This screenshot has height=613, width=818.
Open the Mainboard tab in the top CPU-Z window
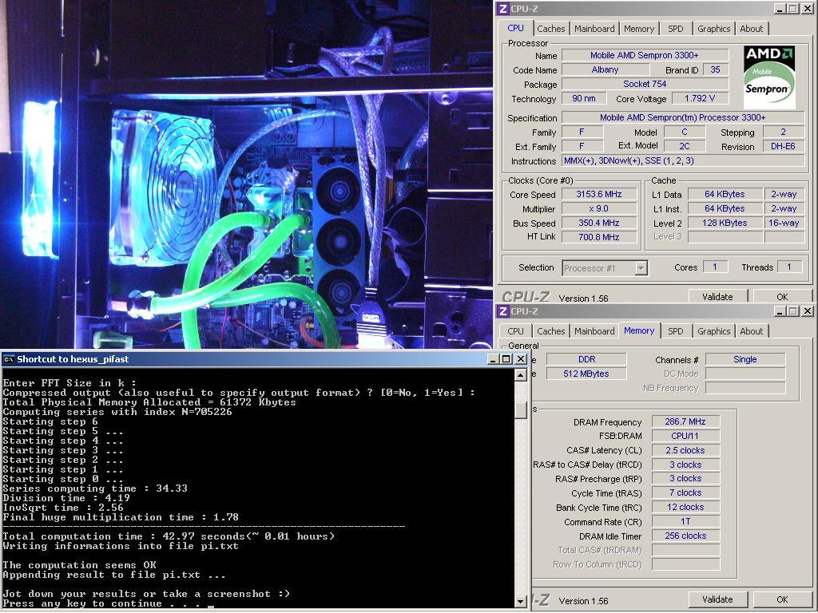click(594, 29)
